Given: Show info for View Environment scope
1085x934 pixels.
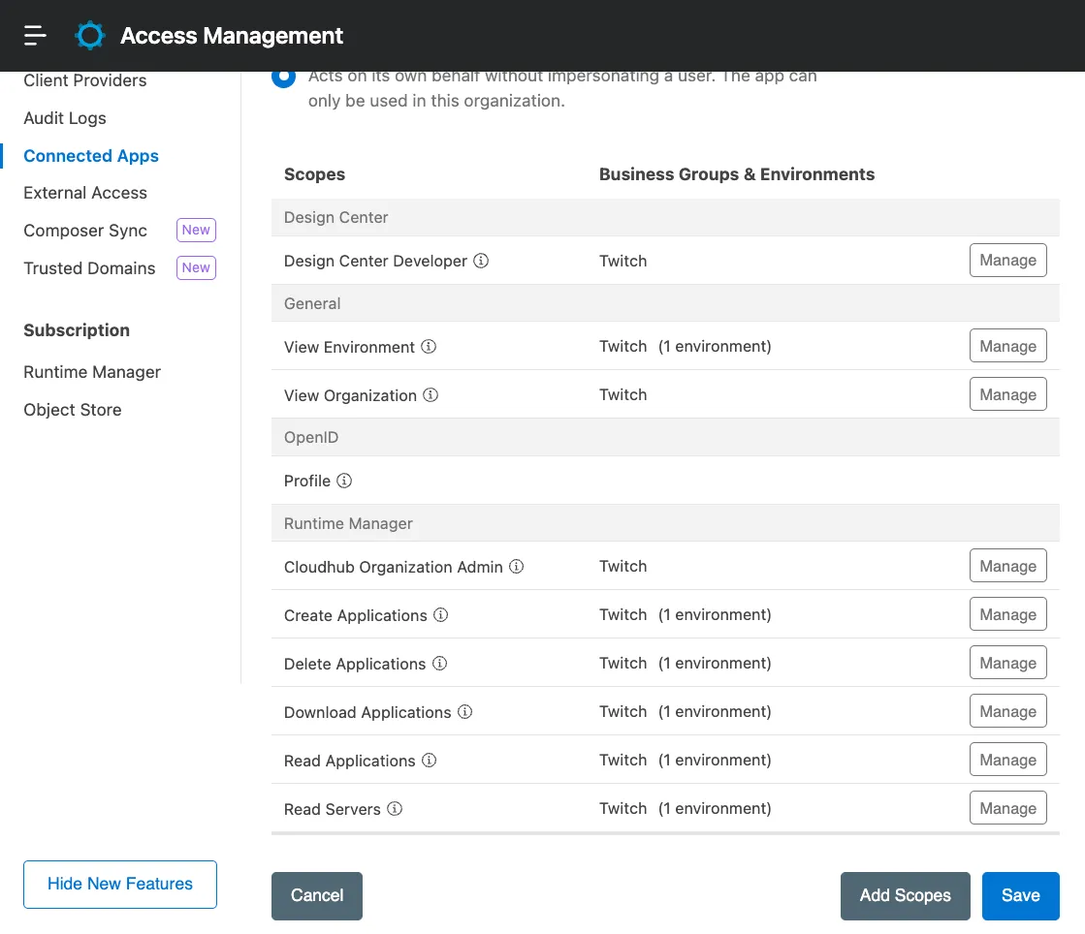Looking at the screenshot, I should tap(429, 346).
